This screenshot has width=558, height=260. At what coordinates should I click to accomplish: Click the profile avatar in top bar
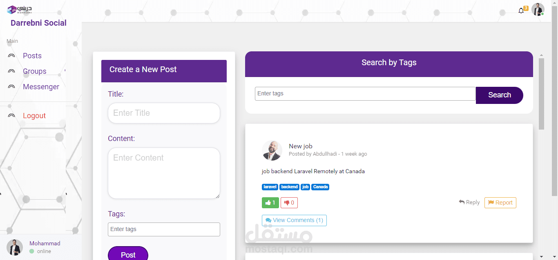pyautogui.click(x=538, y=9)
